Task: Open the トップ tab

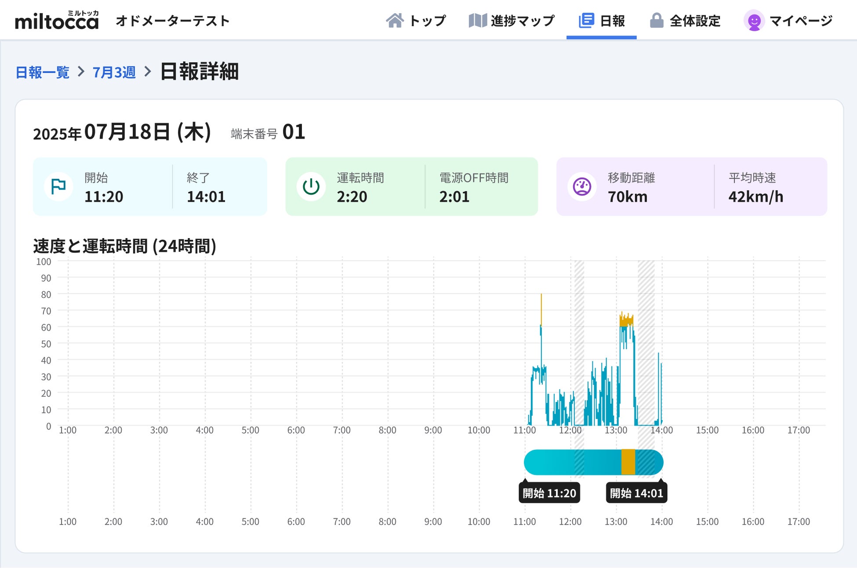Action: click(x=427, y=21)
